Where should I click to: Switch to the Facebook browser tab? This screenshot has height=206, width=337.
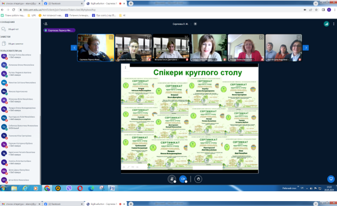(x=63, y=3)
